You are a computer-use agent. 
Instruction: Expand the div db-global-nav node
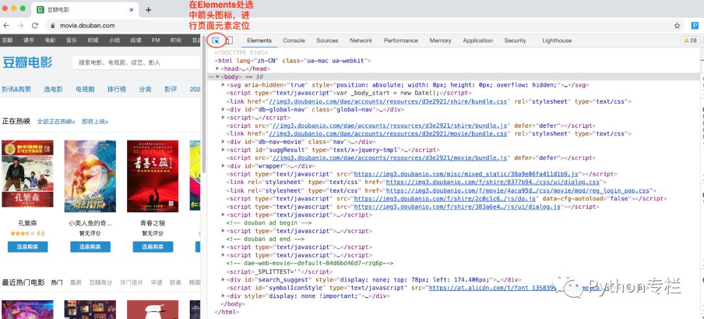tap(224, 109)
